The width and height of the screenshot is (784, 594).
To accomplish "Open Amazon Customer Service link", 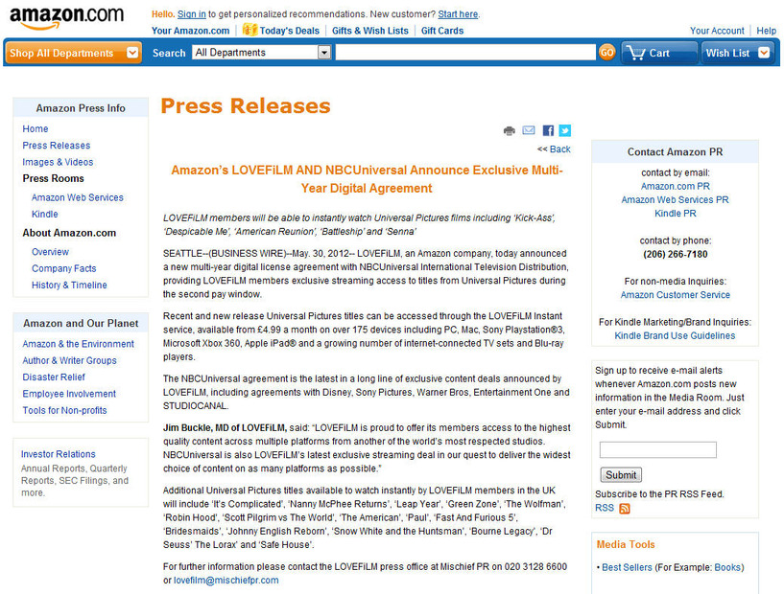I will [x=675, y=294].
